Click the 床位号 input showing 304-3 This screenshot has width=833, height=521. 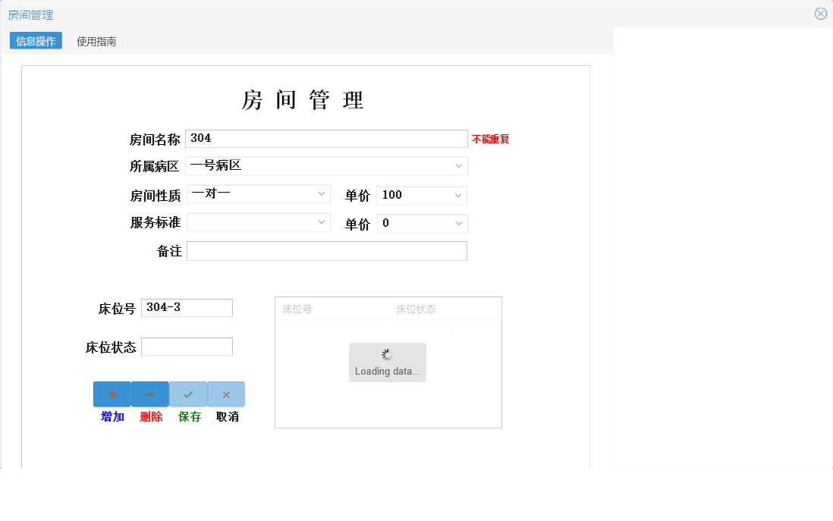pyautogui.click(x=187, y=307)
